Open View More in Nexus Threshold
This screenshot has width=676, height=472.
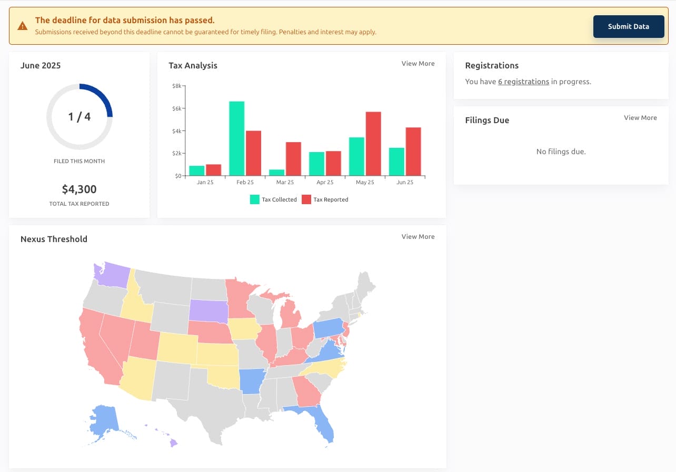pos(417,237)
